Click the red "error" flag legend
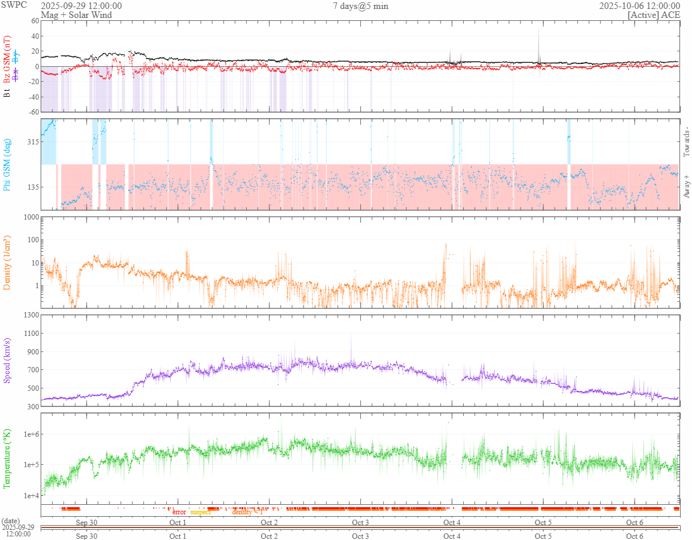This screenshot has width=692, height=540. (x=179, y=512)
